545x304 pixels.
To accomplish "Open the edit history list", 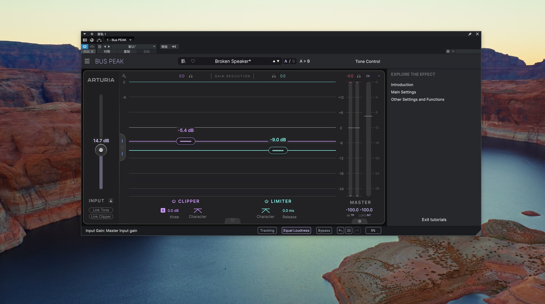I will pyautogui.click(x=349, y=230).
